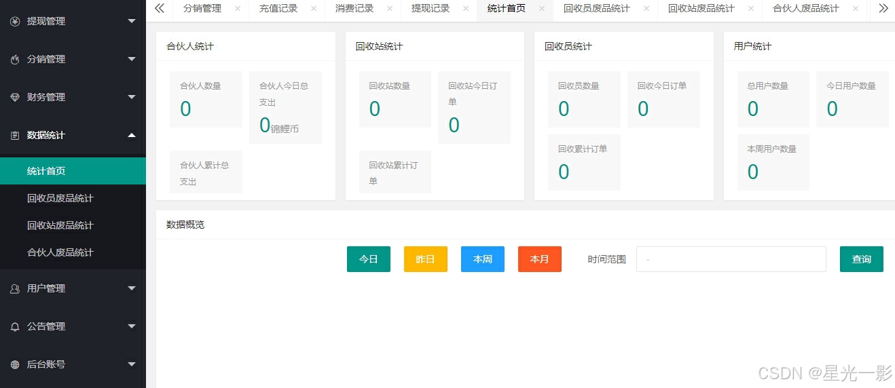Close the 回收员废品统计 tab

pos(646,9)
